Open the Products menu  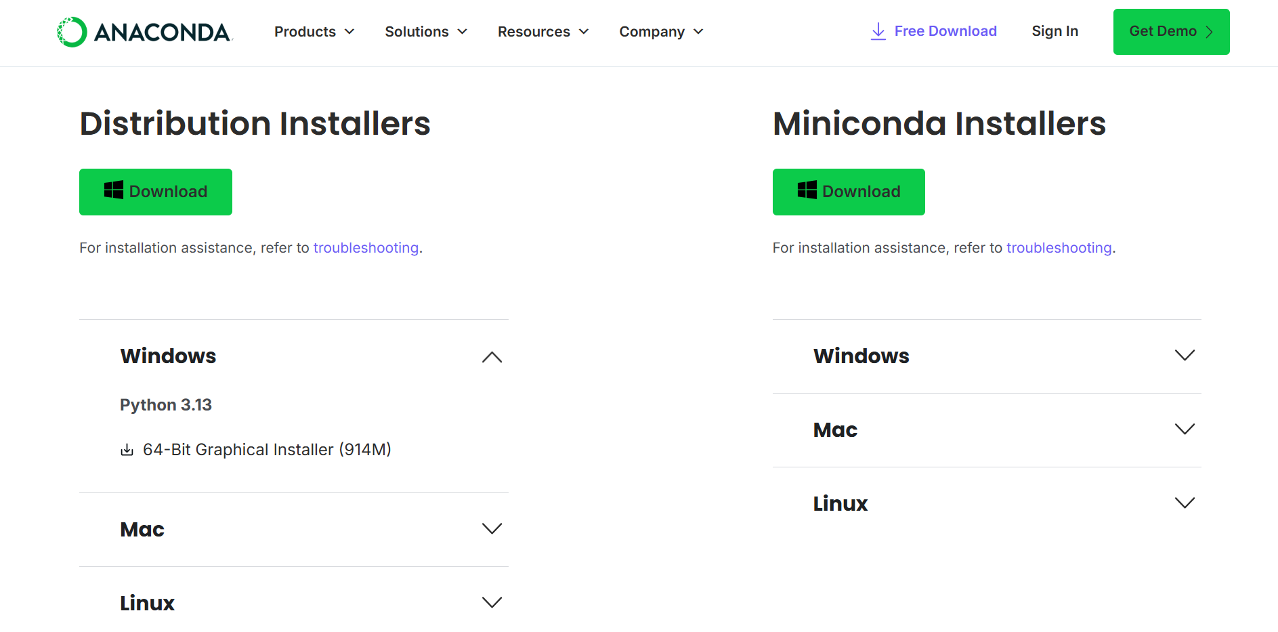(x=314, y=32)
